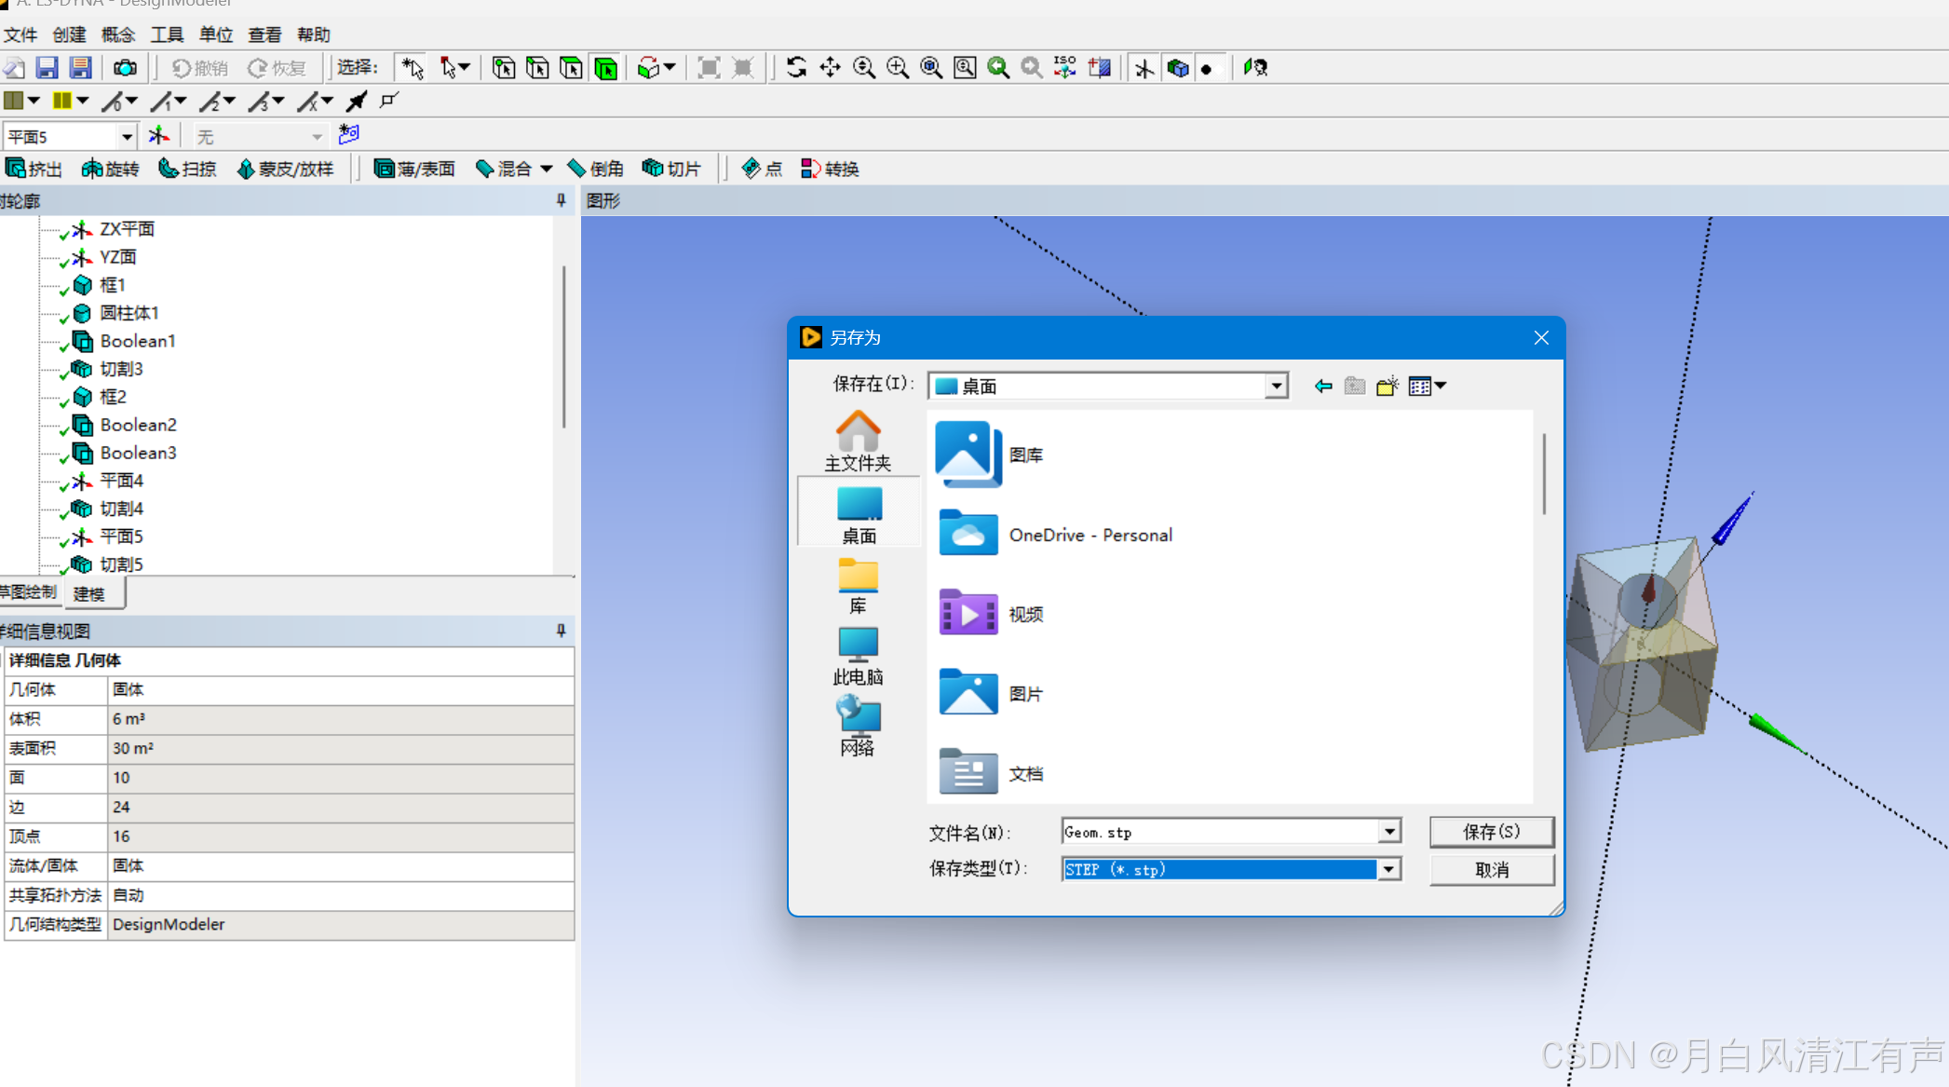1949x1087 pixels.
Task: Select the Revolve (旋转) tool
Action: pyautogui.click(x=110, y=169)
